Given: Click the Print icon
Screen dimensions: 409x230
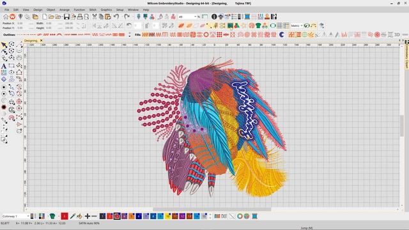Looking at the screenshot, I should point(80,17).
